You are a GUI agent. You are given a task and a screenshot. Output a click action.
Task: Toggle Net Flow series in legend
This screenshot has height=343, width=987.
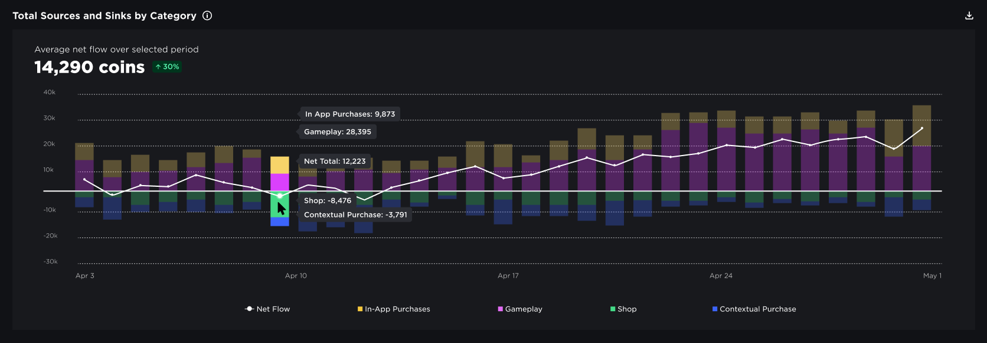(x=267, y=309)
